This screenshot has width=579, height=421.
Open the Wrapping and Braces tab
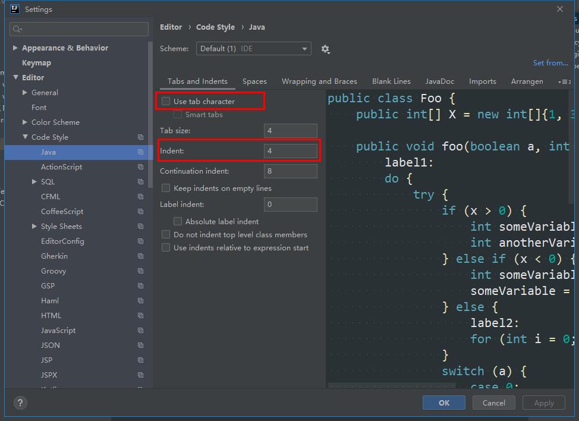point(319,81)
